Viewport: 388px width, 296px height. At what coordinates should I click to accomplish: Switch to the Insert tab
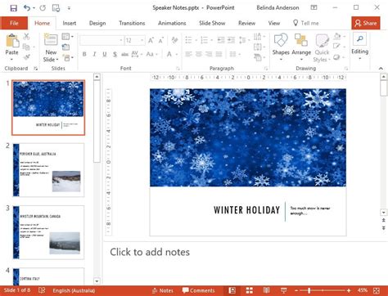[x=70, y=23]
